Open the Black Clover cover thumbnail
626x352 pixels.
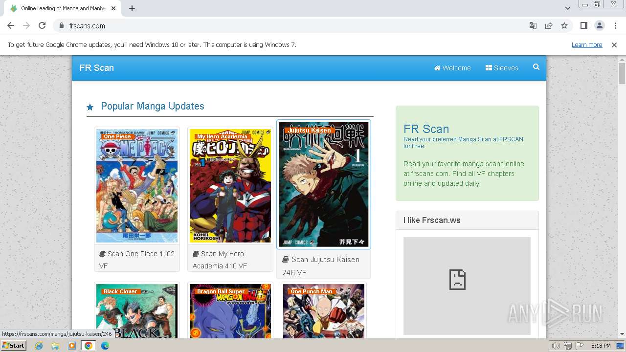137,311
